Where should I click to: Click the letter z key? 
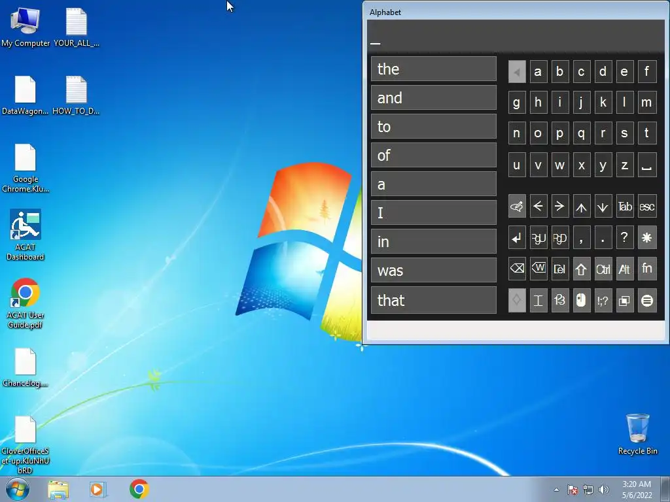click(x=625, y=165)
